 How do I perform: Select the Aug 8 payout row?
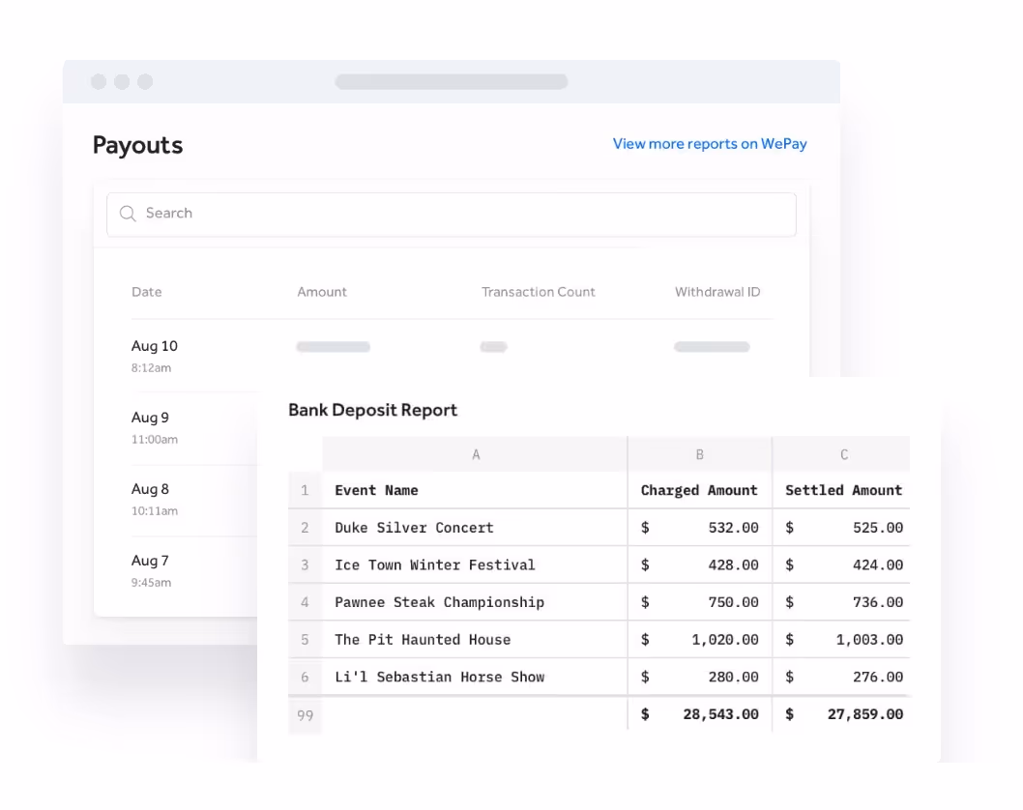coord(194,500)
